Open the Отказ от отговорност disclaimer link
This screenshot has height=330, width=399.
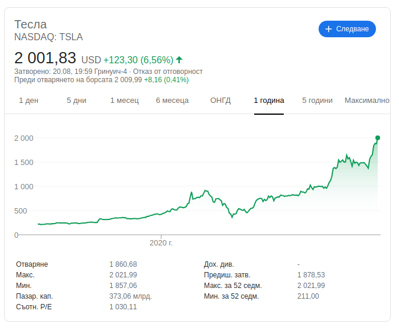(168, 72)
